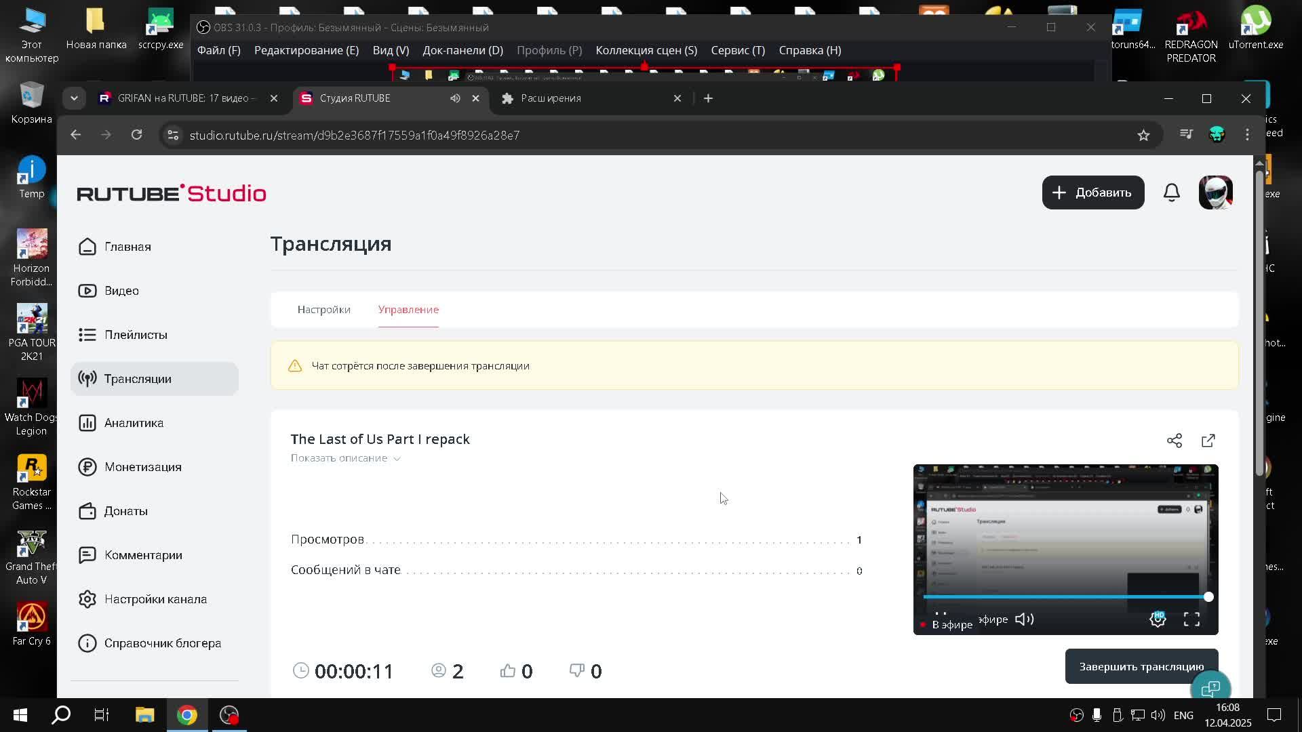This screenshot has height=732, width=1302.
Task: Select the "The Last of Us Part I repack" title
Action: coord(380,439)
